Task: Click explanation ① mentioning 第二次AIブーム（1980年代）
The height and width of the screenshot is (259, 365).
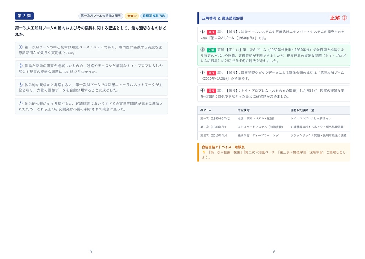Action: pyautogui.click(x=274, y=35)
